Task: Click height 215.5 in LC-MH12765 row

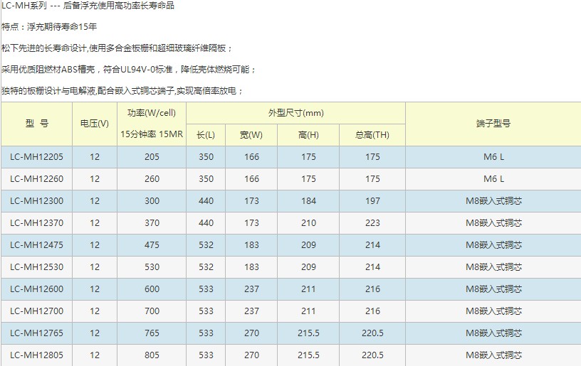Action: coord(308,333)
